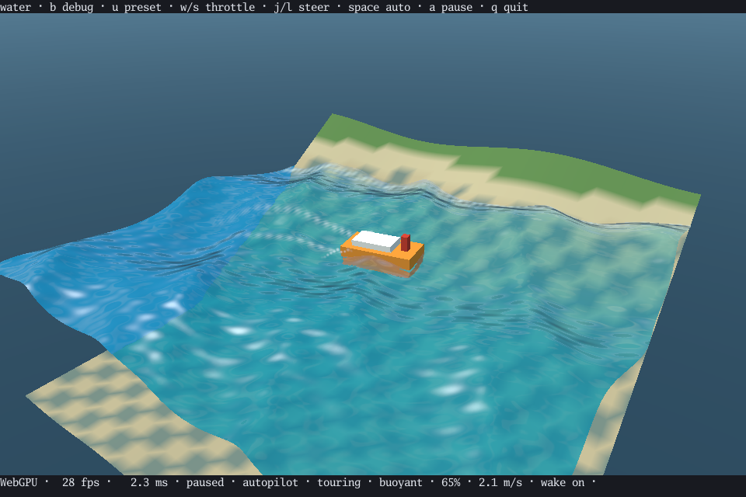Click the 'wake on' status entry
This screenshot has width=746, height=497.
pos(563,482)
